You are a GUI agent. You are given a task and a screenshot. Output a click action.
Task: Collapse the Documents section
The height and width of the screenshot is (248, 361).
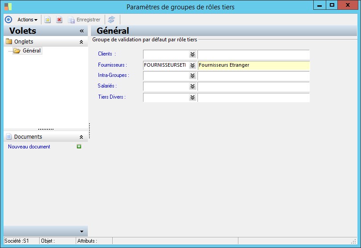click(x=81, y=137)
